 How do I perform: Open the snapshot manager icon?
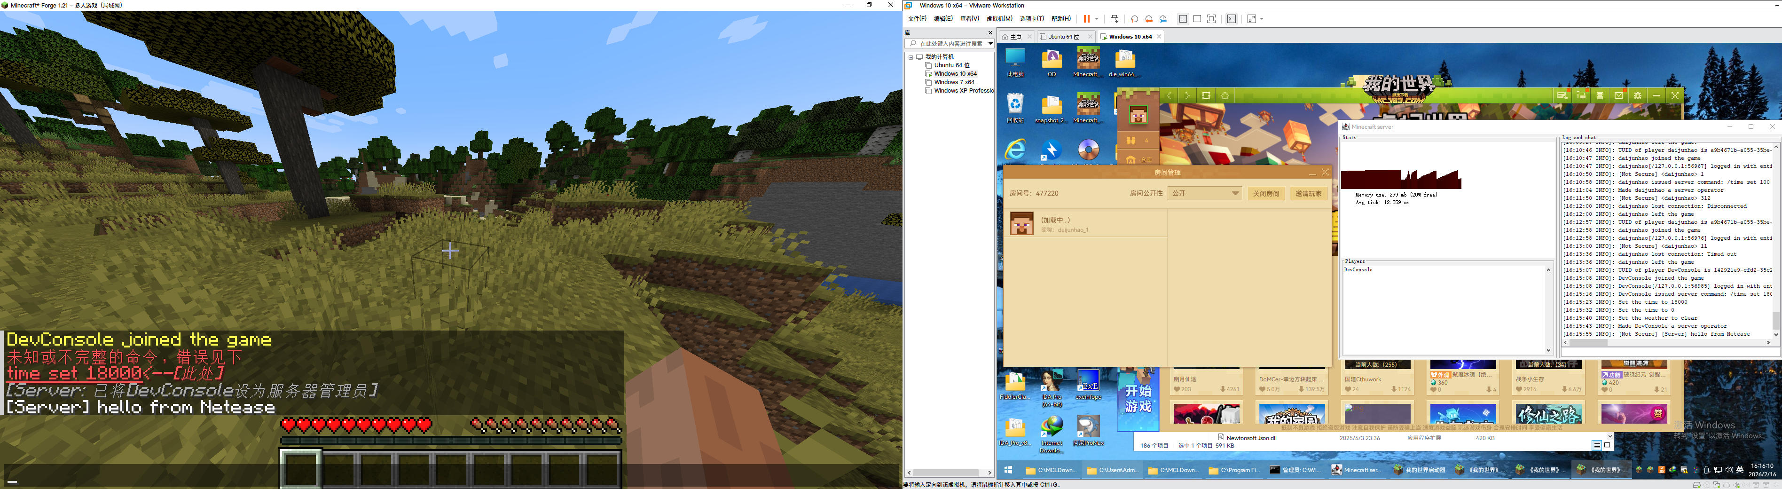tap(1163, 19)
